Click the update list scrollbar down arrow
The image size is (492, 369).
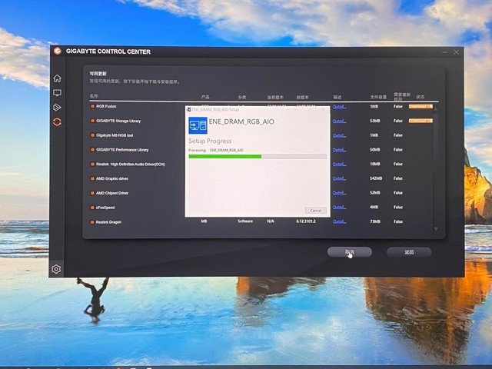(436, 229)
